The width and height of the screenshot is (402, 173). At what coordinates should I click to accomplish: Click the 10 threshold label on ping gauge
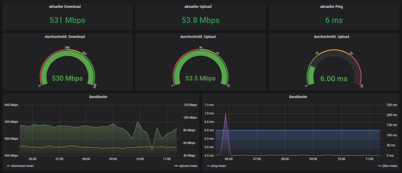click(x=317, y=53)
